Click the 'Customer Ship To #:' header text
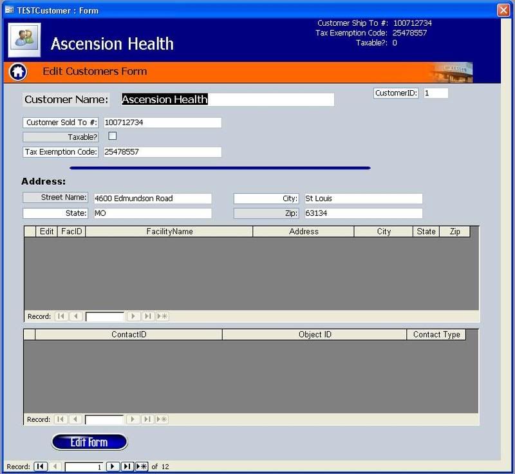Viewport: 515px width, 474px height. click(x=352, y=23)
